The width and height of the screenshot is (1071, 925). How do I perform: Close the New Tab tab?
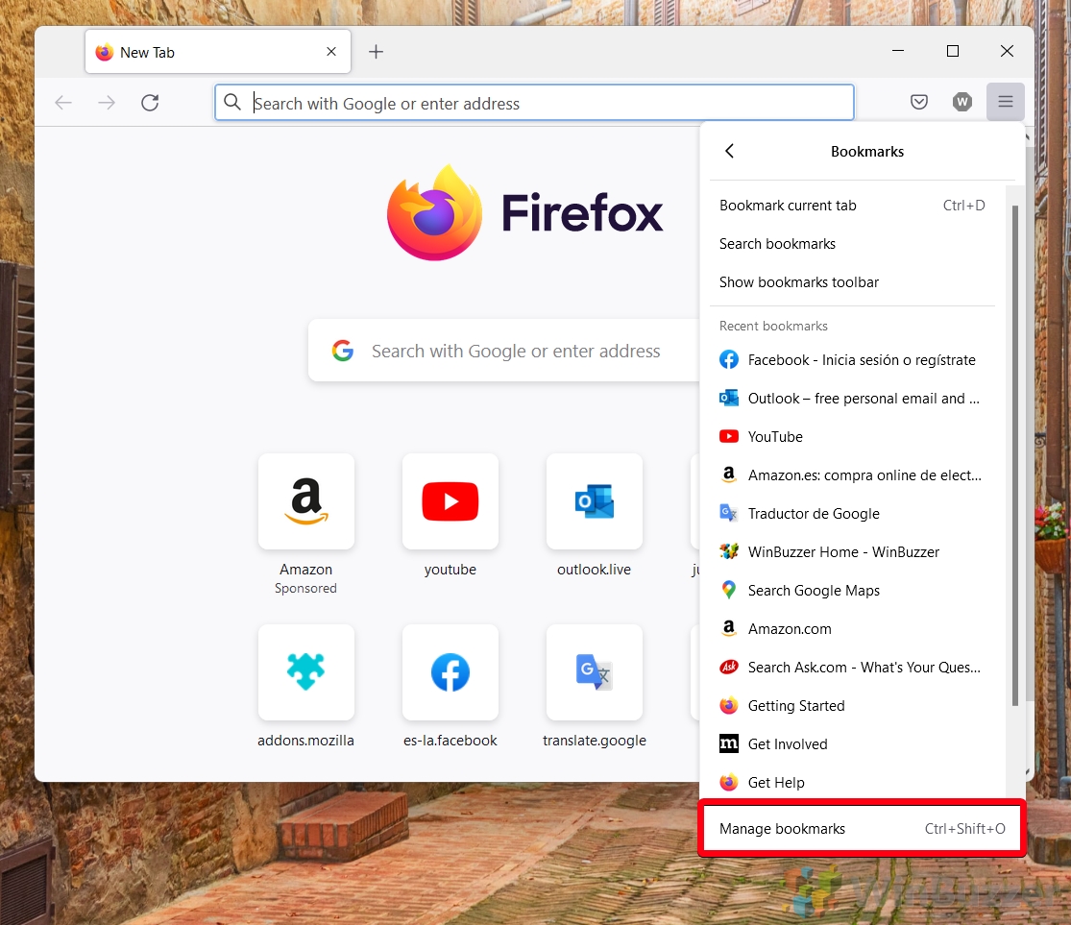(331, 51)
